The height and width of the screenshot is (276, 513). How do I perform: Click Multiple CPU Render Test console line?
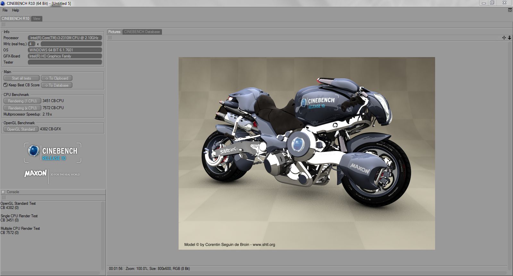tap(20, 229)
